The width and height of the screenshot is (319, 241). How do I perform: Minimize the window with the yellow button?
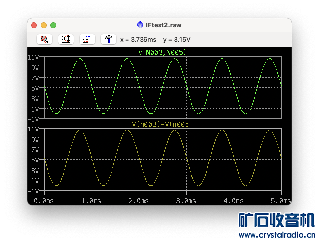pyautogui.click(x=44, y=25)
